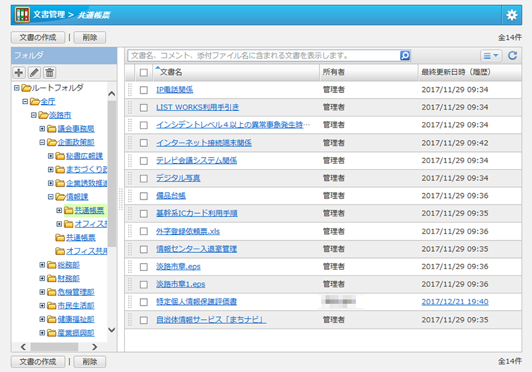Click the delete folder trash icon

(50, 73)
